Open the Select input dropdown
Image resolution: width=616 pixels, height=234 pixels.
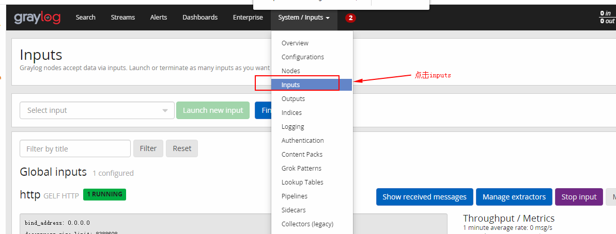[97, 110]
